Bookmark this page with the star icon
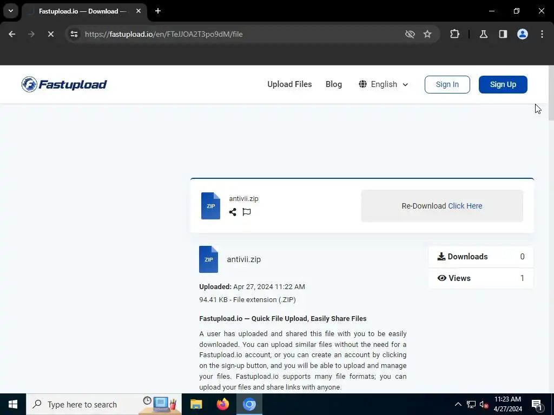The image size is (554, 415). tap(427, 34)
